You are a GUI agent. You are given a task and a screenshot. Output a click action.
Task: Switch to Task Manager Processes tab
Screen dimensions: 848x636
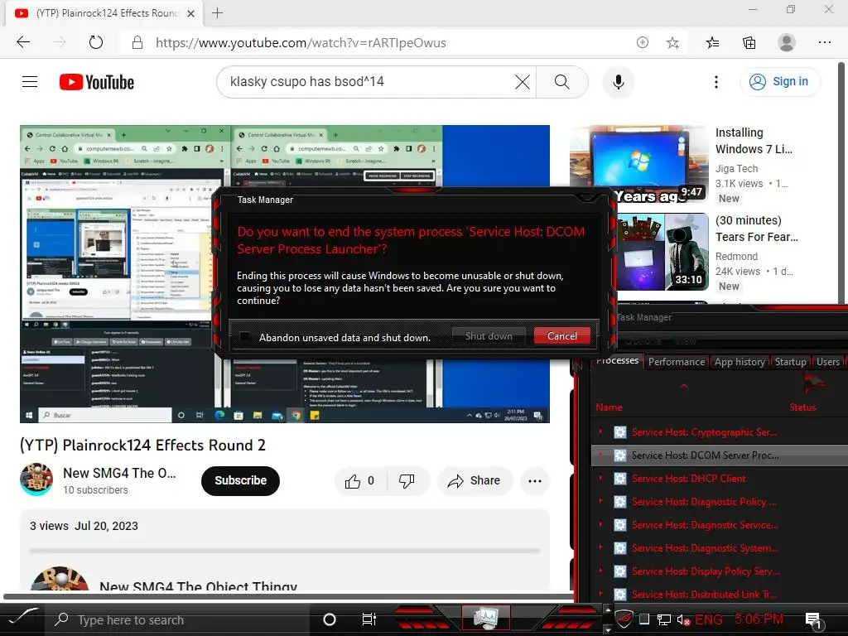[x=616, y=361]
